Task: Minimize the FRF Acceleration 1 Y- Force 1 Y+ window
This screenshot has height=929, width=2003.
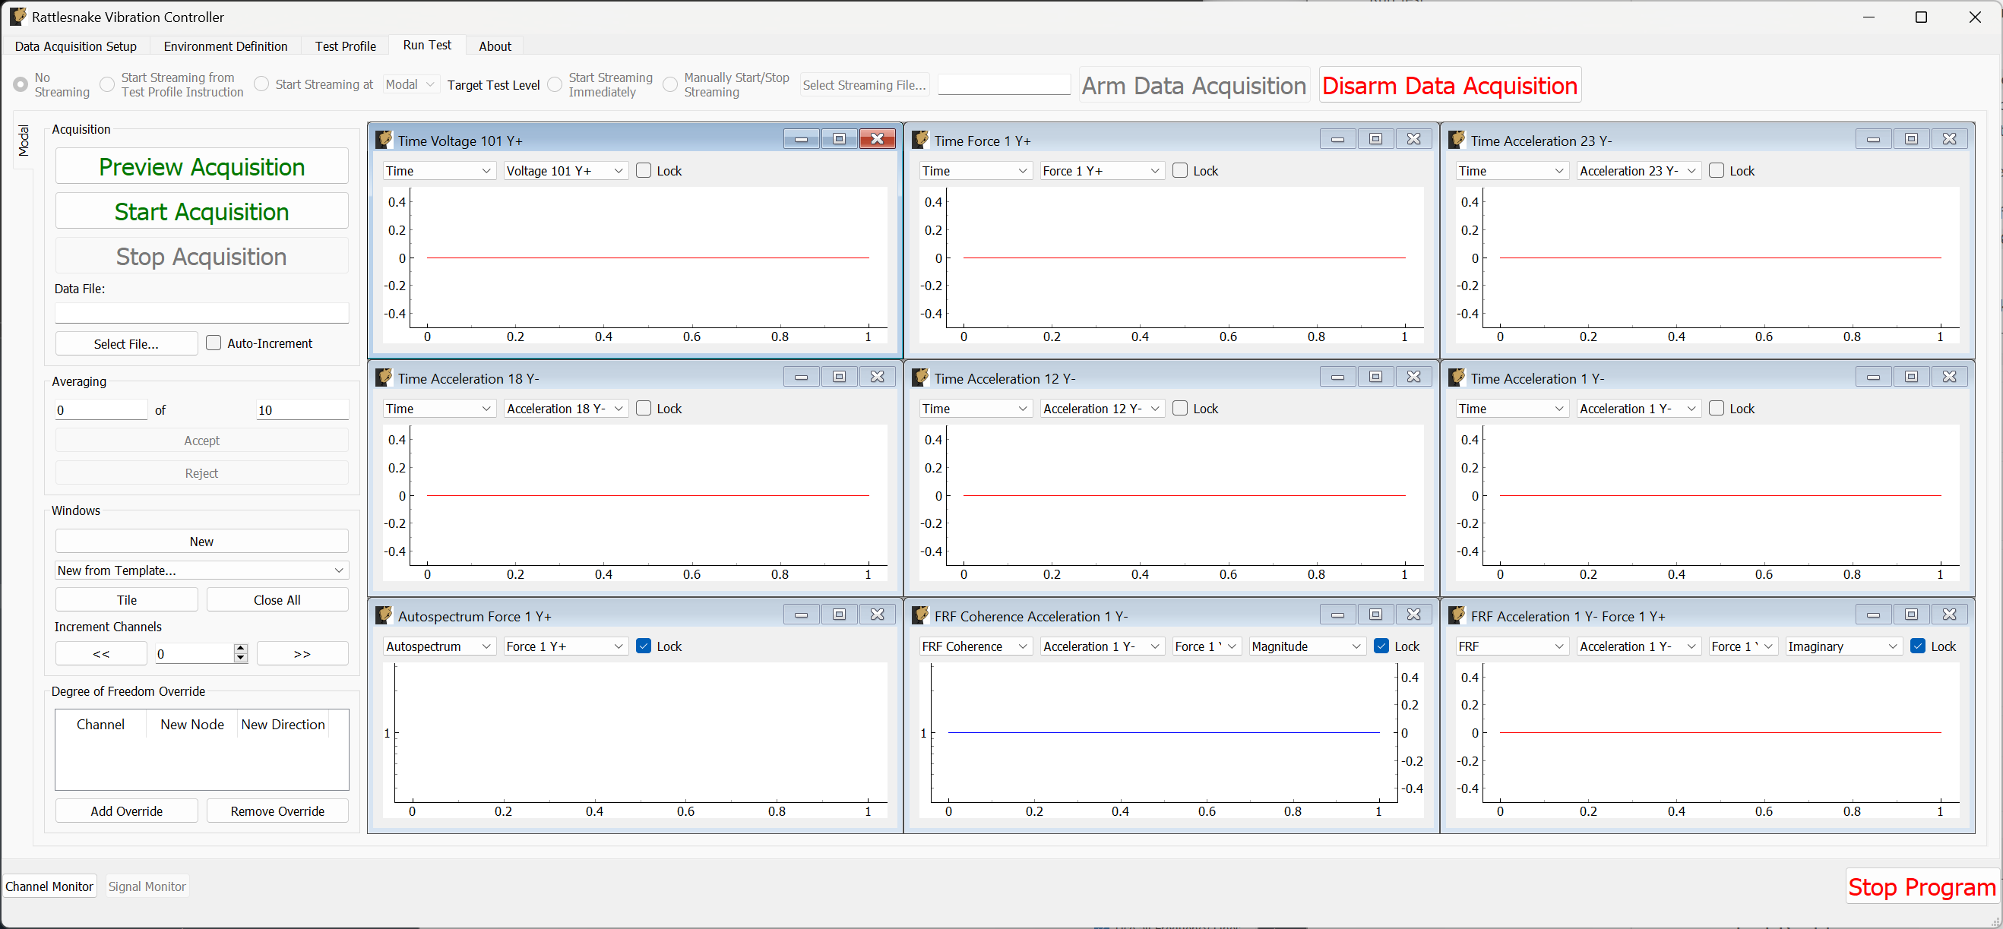Action: (x=1873, y=615)
